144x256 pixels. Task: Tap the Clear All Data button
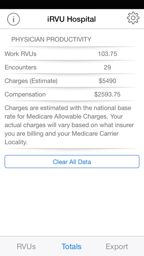pyautogui.click(x=72, y=162)
